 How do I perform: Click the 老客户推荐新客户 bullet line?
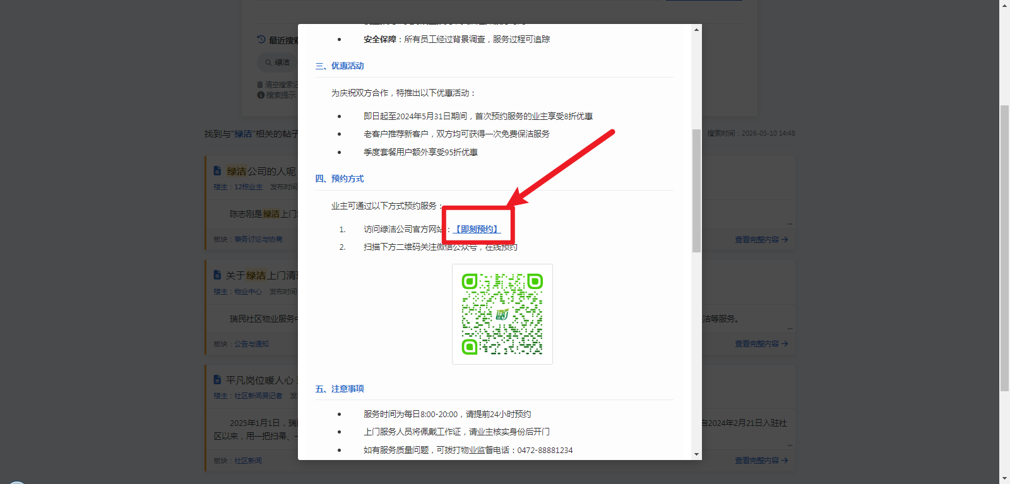pos(456,134)
